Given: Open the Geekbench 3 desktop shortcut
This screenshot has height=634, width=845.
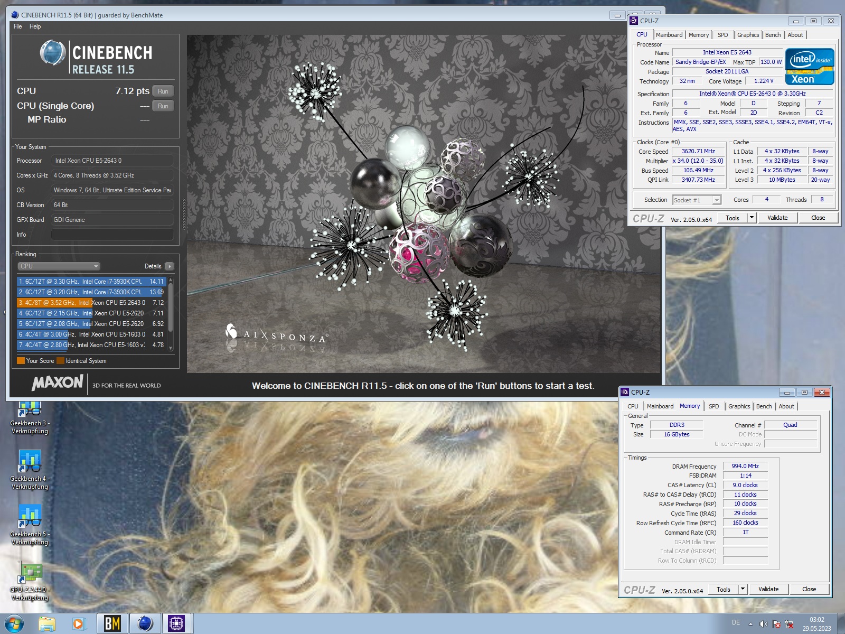Looking at the screenshot, I should [30, 418].
